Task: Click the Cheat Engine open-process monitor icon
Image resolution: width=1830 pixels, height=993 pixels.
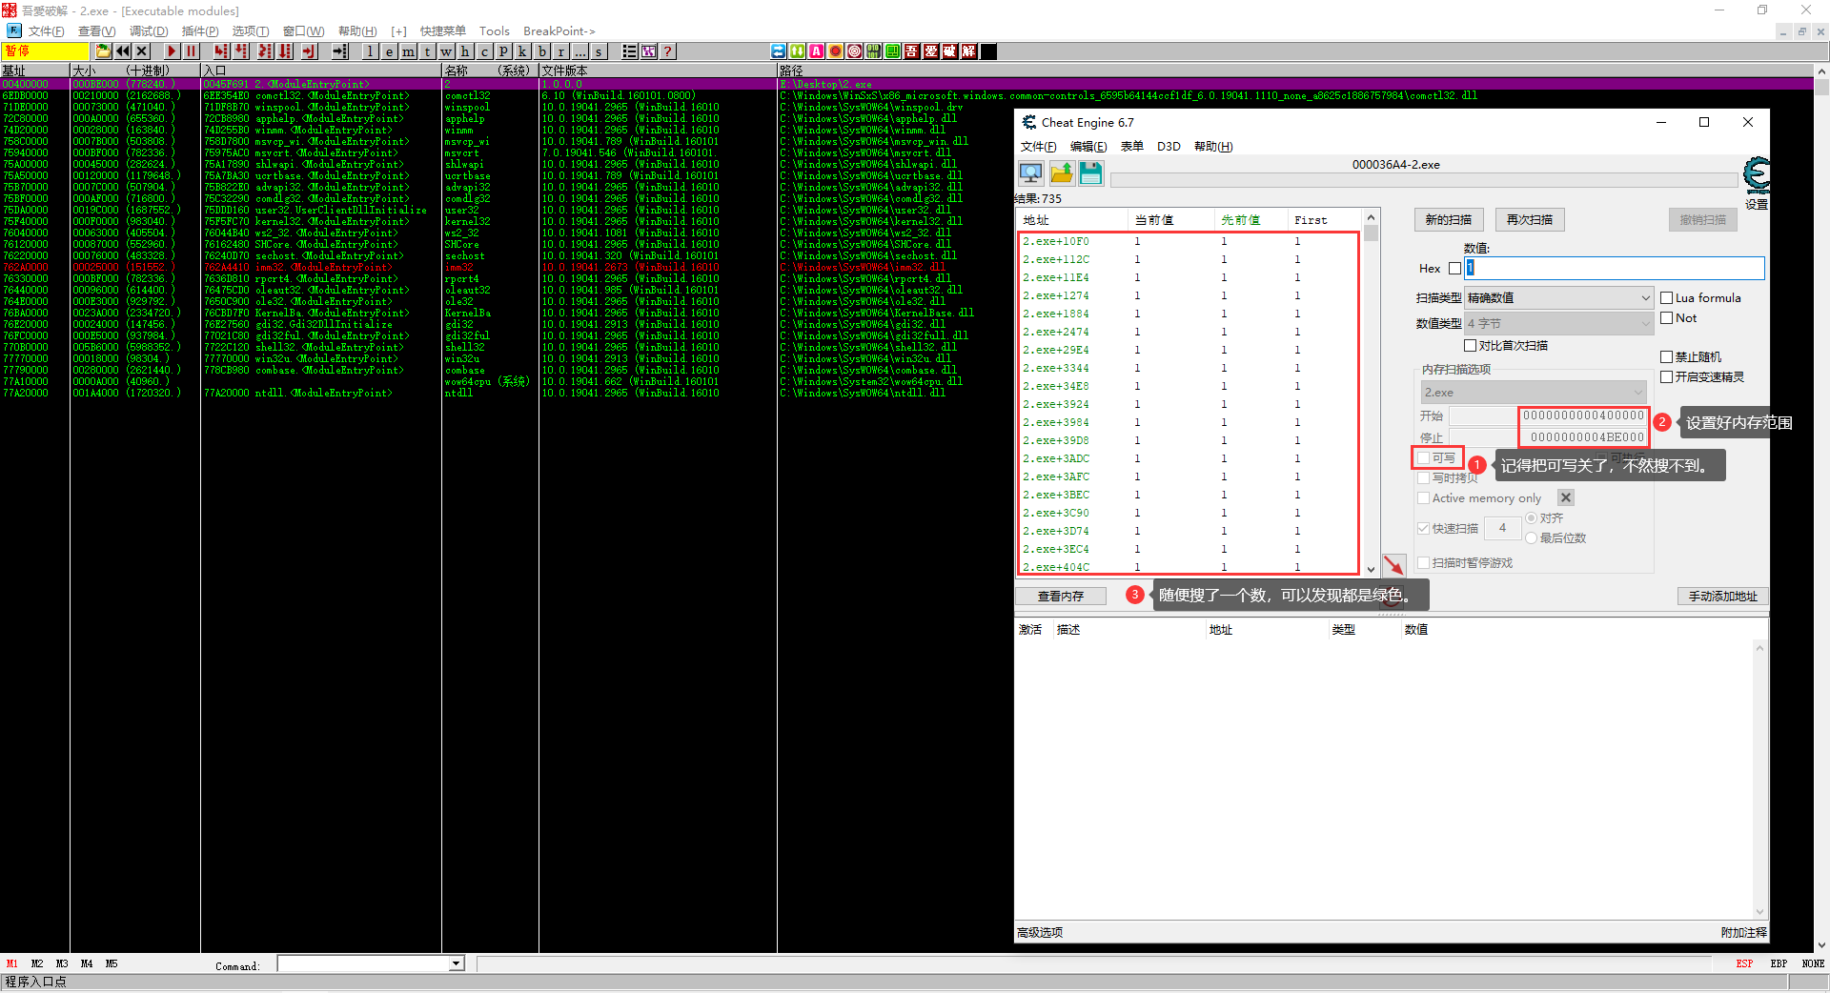Action: [x=1031, y=173]
